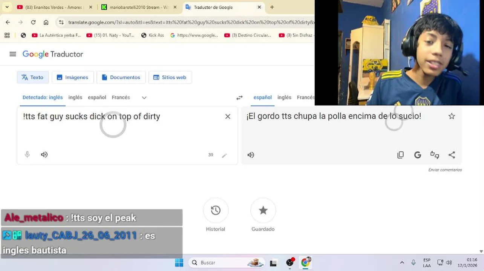Listen to the Spanish translation

[251, 155]
